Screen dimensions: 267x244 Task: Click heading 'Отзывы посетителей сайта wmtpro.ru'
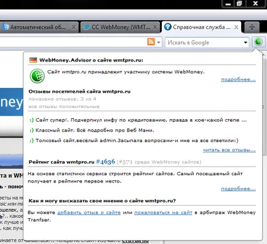(79, 92)
